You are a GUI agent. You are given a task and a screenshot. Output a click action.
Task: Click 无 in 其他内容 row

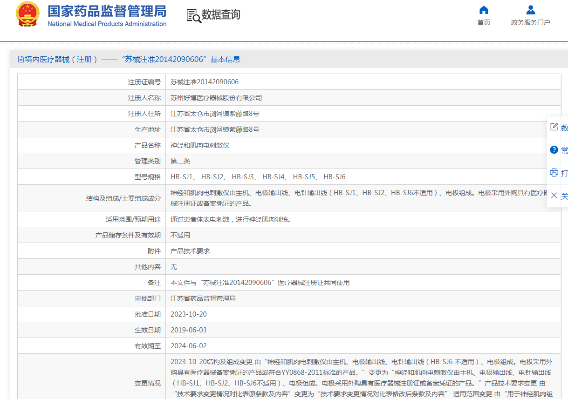point(174,267)
